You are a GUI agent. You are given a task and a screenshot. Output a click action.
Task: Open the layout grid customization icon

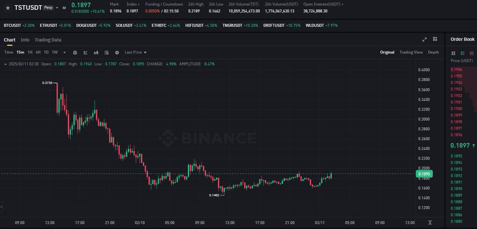coord(435,39)
